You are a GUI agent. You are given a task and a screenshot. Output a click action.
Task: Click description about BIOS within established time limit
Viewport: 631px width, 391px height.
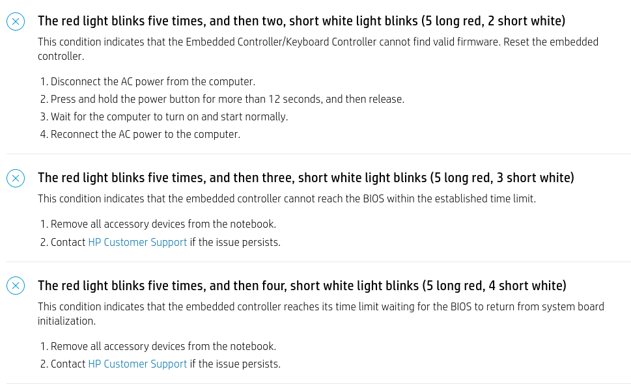point(287,199)
